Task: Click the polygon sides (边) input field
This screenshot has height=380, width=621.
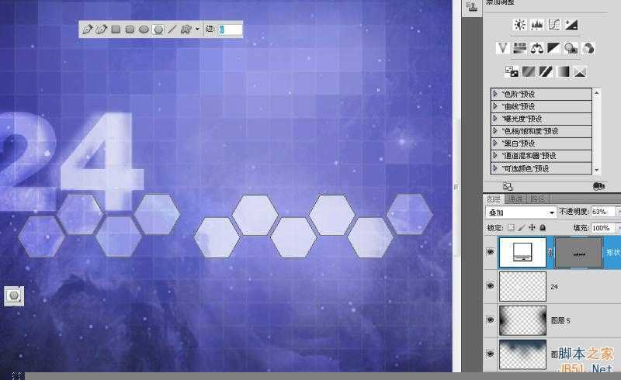Action: [230, 29]
